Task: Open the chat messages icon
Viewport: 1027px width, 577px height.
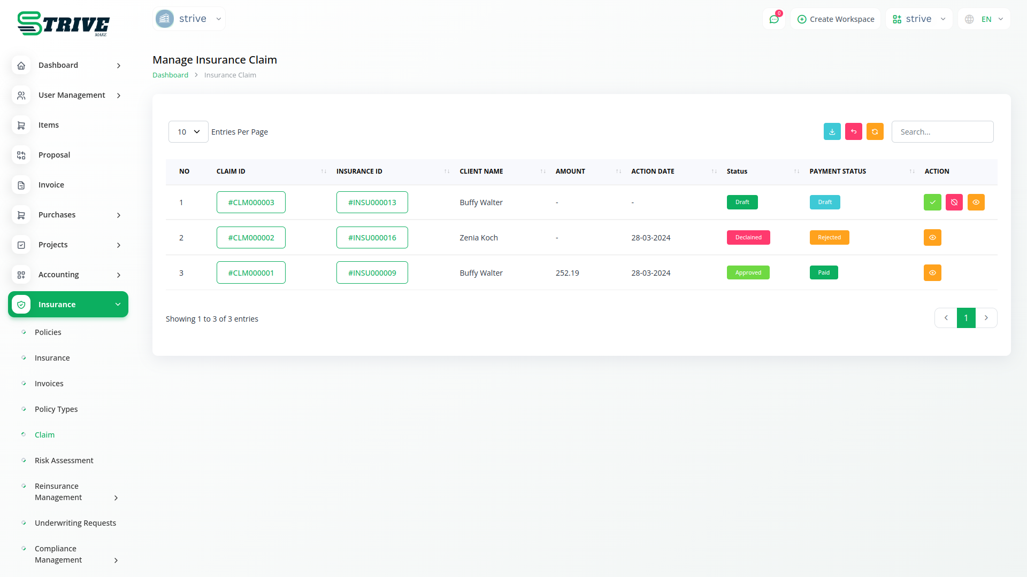Action: click(773, 19)
